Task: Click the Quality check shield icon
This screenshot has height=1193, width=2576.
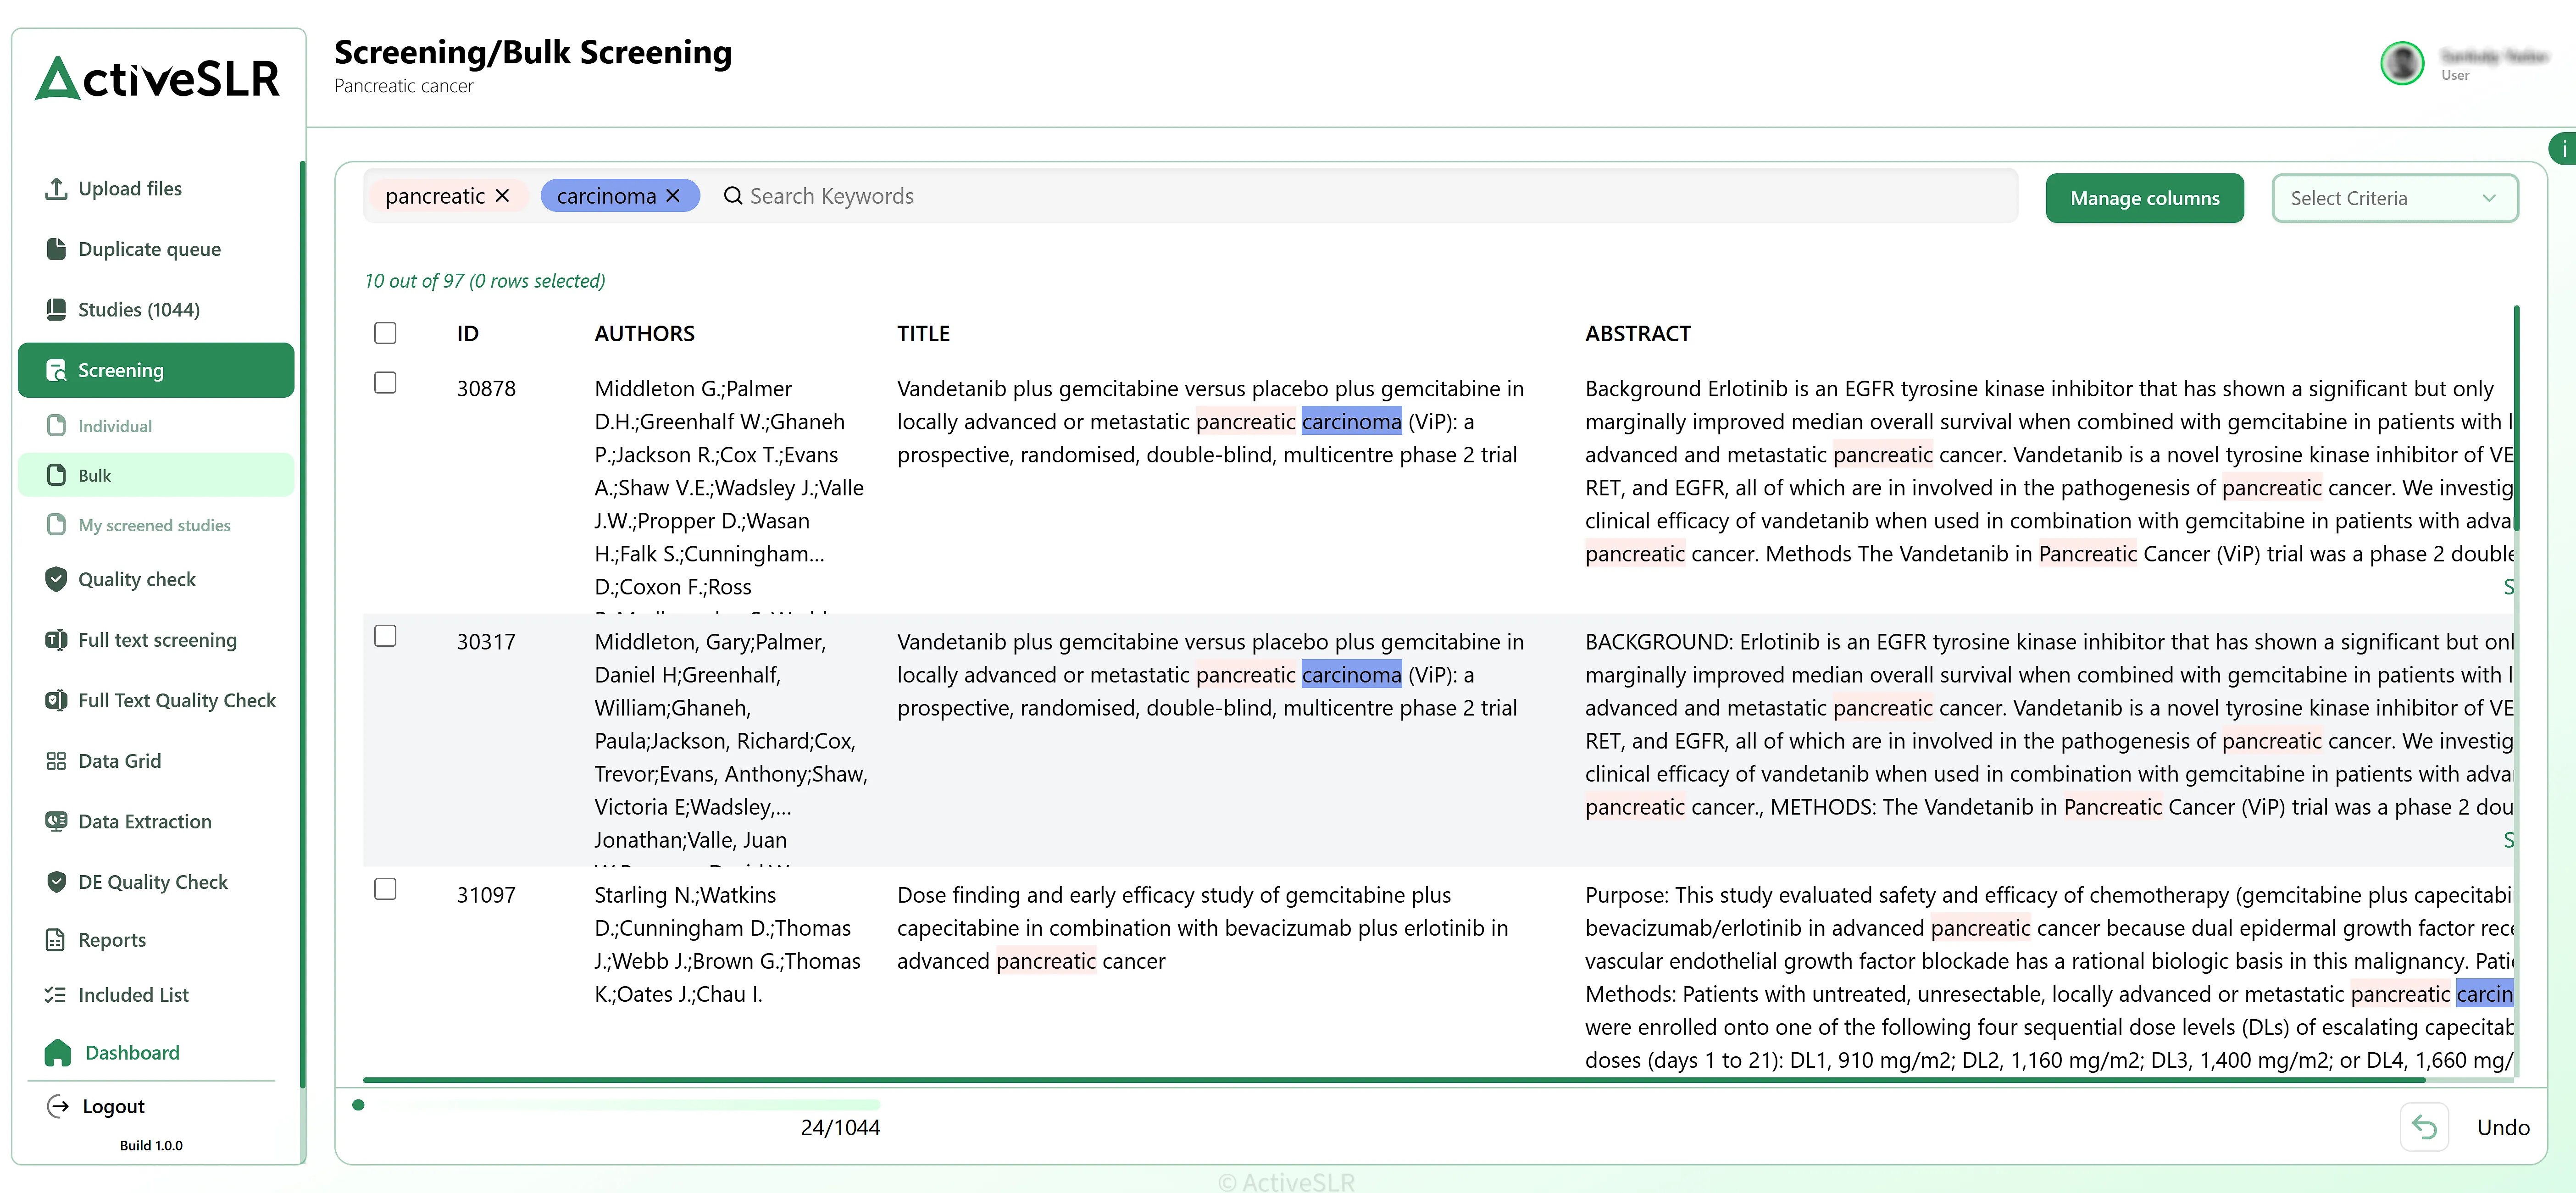Action: [56, 579]
